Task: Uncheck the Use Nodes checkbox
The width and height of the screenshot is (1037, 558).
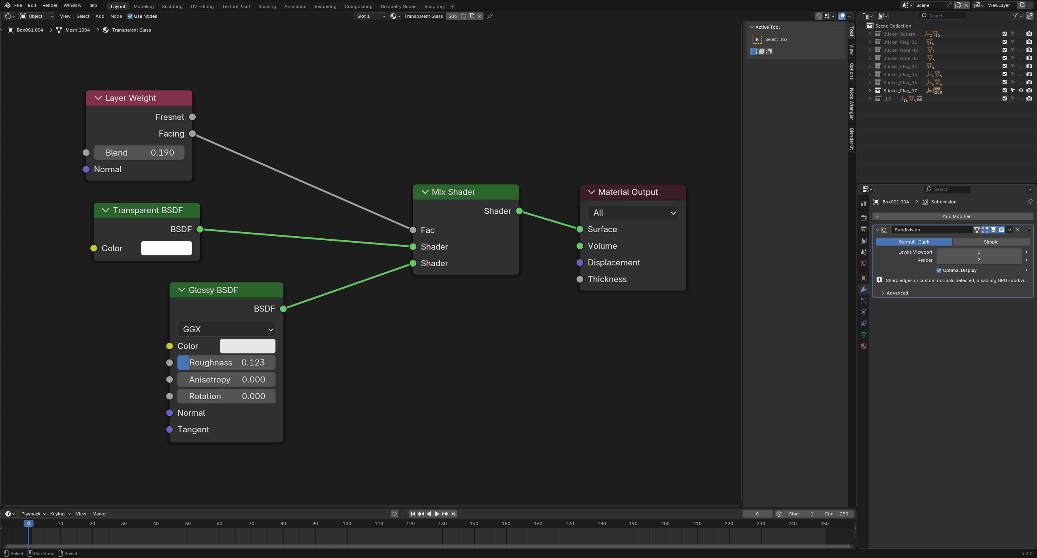Action: click(130, 16)
